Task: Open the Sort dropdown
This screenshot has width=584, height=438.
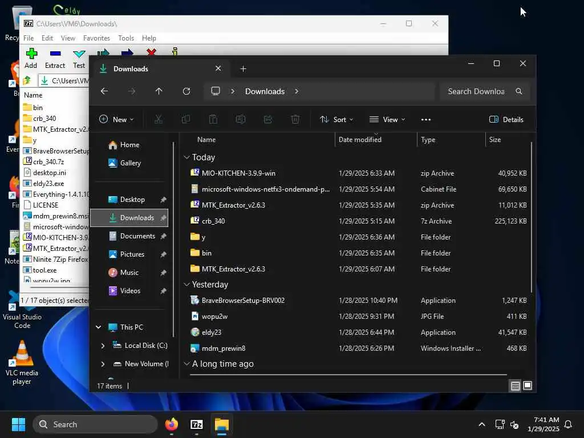Action: (x=336, y=120)
